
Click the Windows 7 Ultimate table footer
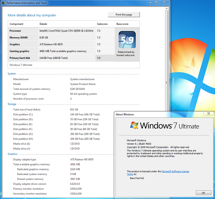coord(21,65)
